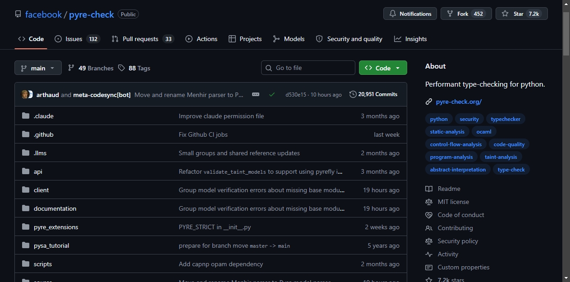Click the green commit status checkmark
Image resolution: width=570 pixels, height=282 pixels.
pos(271,94)
